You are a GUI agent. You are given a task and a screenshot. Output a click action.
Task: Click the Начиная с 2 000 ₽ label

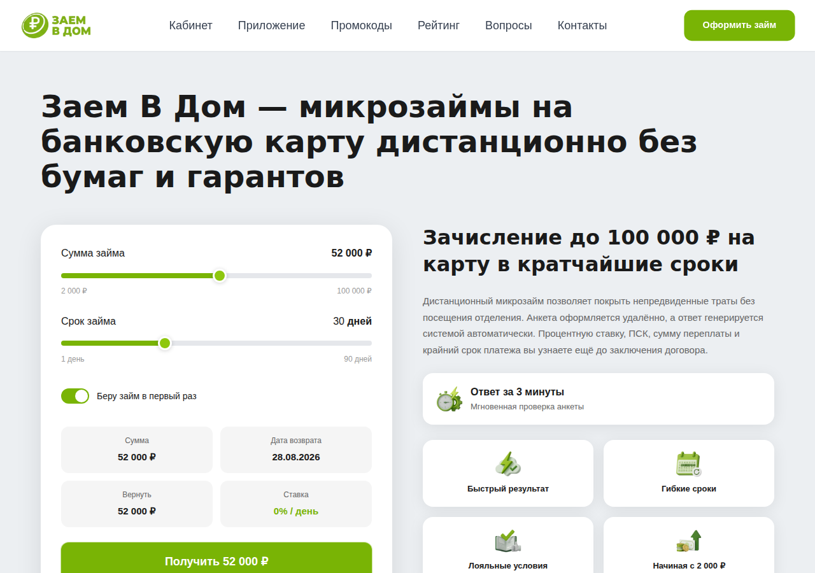[689, 566]
